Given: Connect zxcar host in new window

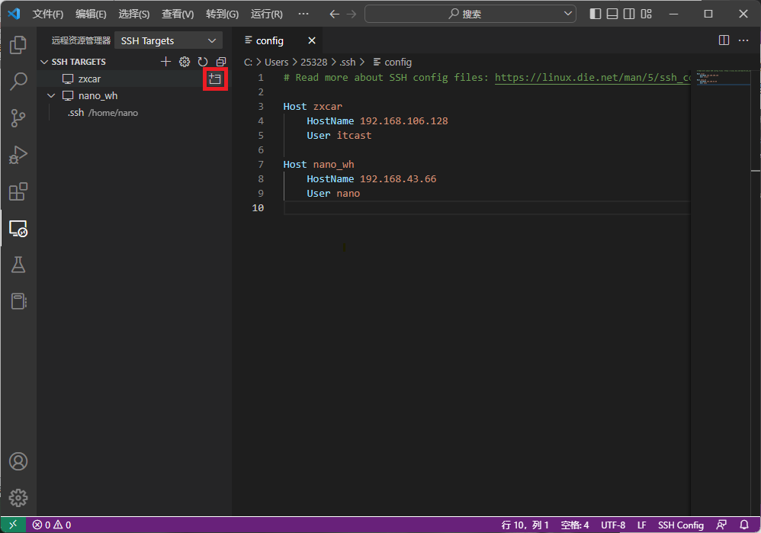Looking at the screenshot, I should [215, 79].
